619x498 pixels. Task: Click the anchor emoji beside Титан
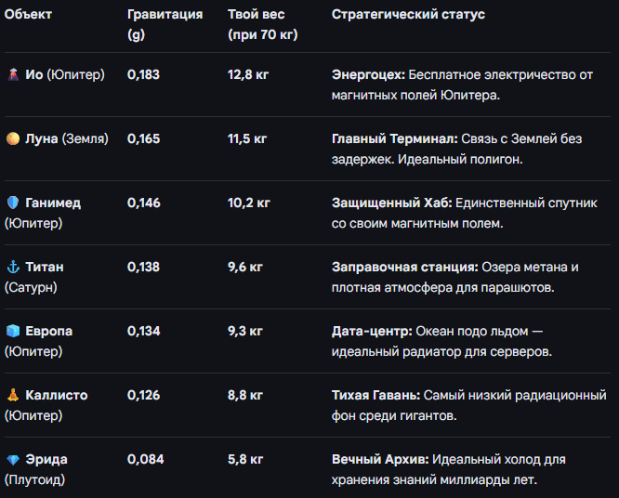13,267
